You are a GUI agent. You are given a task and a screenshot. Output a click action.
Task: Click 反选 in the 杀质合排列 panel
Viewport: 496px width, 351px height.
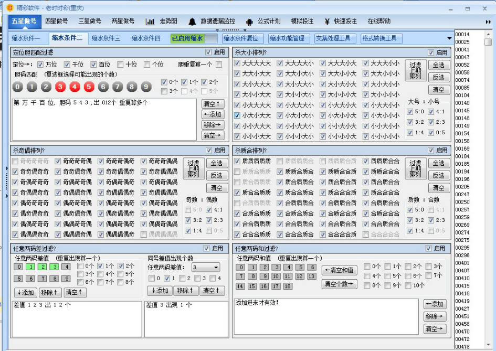pos(439,175)
